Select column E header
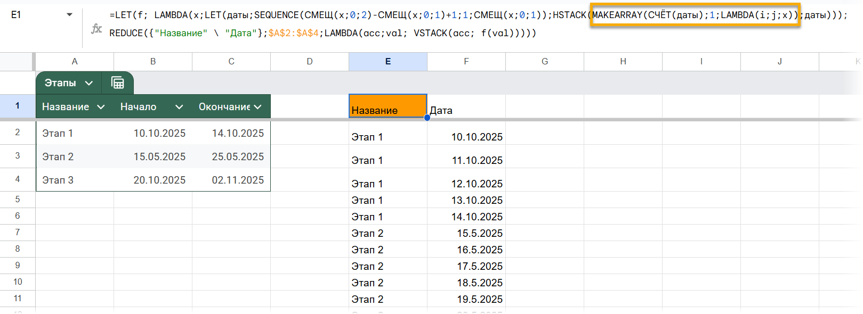The image size is (863, 314). click(388, 62)
